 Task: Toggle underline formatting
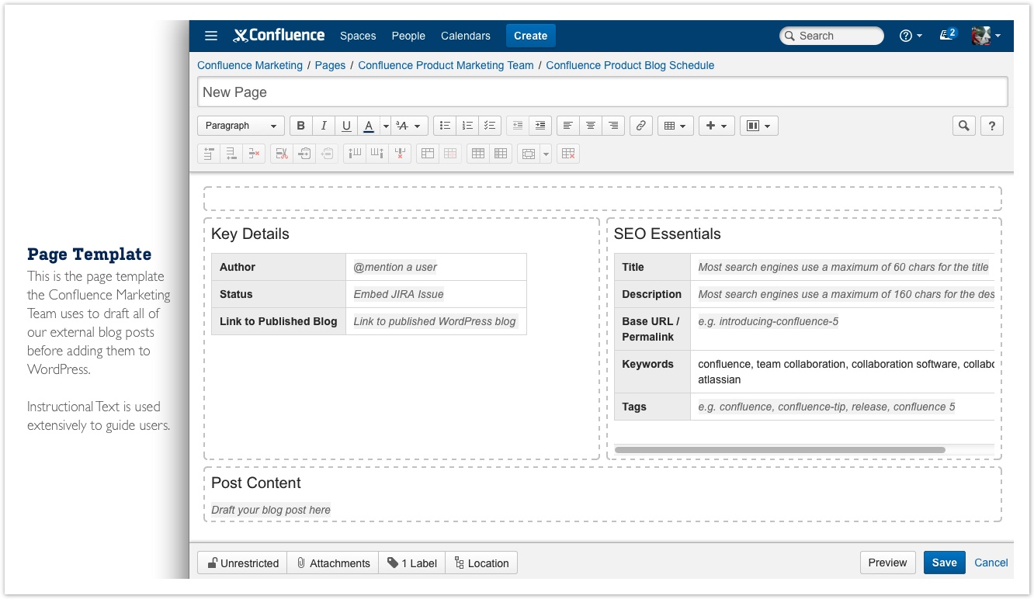pyautogui.click(x=346, y=126)
